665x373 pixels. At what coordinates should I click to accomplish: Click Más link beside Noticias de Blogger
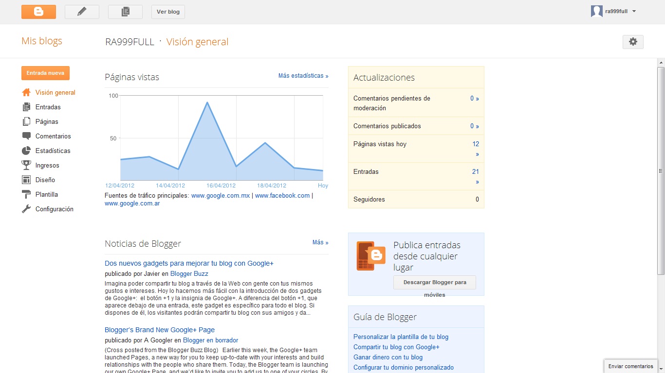click(x=320, y=242)
